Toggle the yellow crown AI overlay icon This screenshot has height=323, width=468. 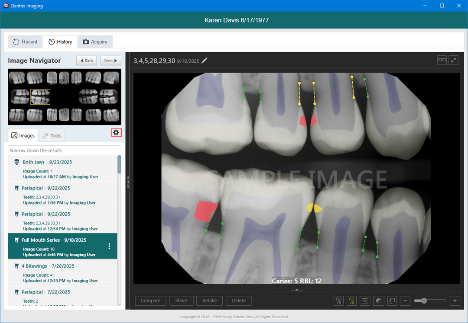point(352,301)
